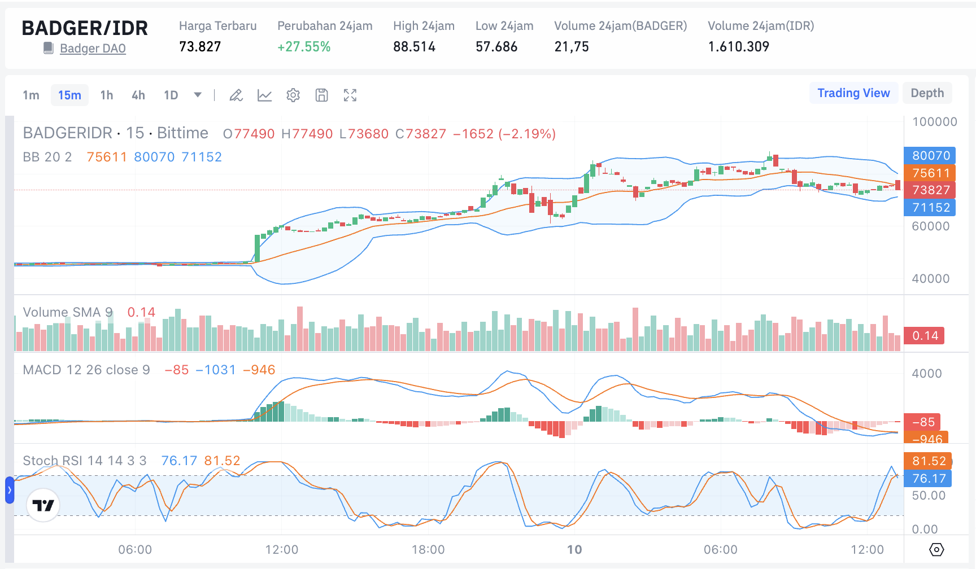976x569 pixels.
Task: Select the 1m timeframe
Action: point(31,95)
